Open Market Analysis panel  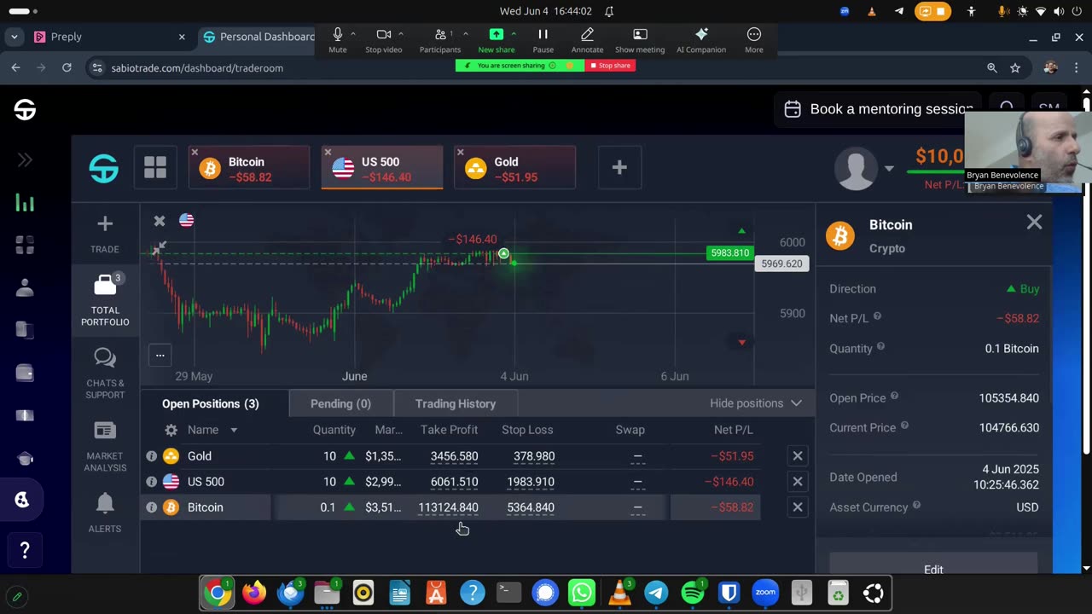[105, 447]
